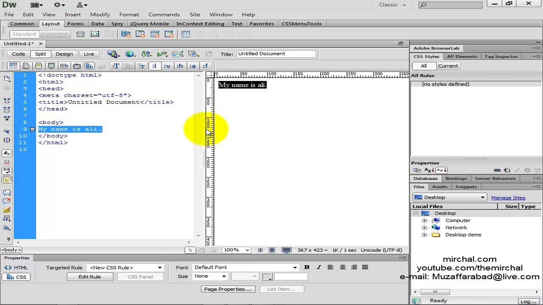Open the Classic workspace switcher dropdown

point(392,5)
